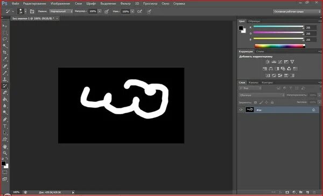Open the status bar info arrow

coord(73,192)
